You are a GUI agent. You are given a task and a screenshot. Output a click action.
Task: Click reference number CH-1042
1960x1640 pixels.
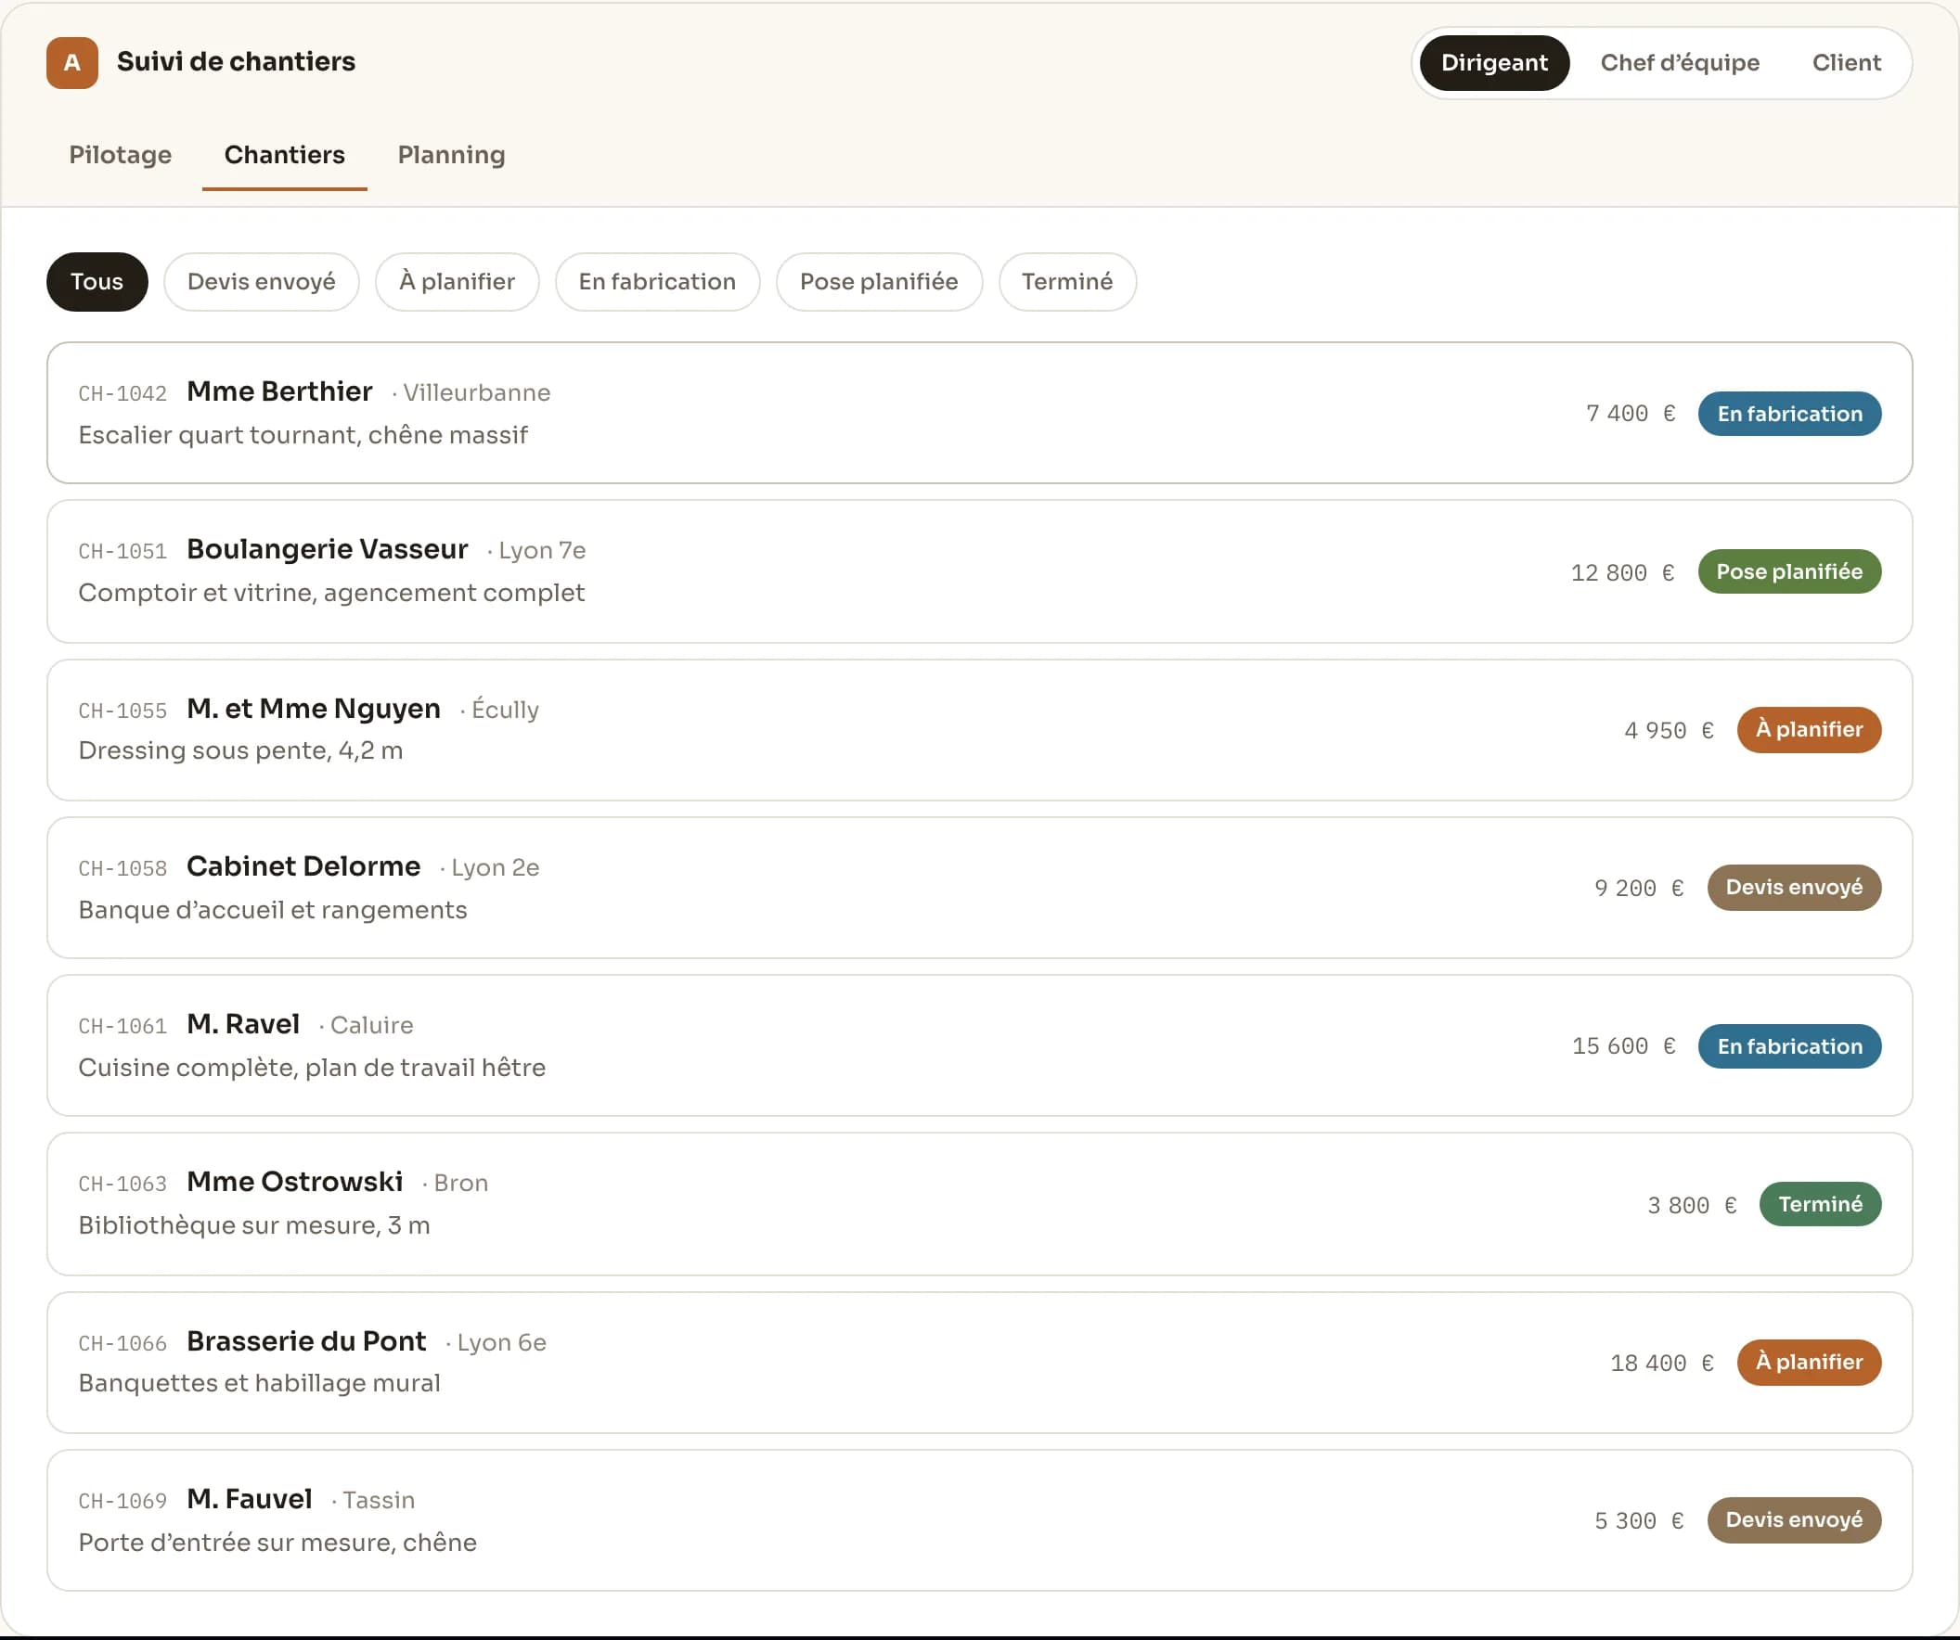(122, 393)
